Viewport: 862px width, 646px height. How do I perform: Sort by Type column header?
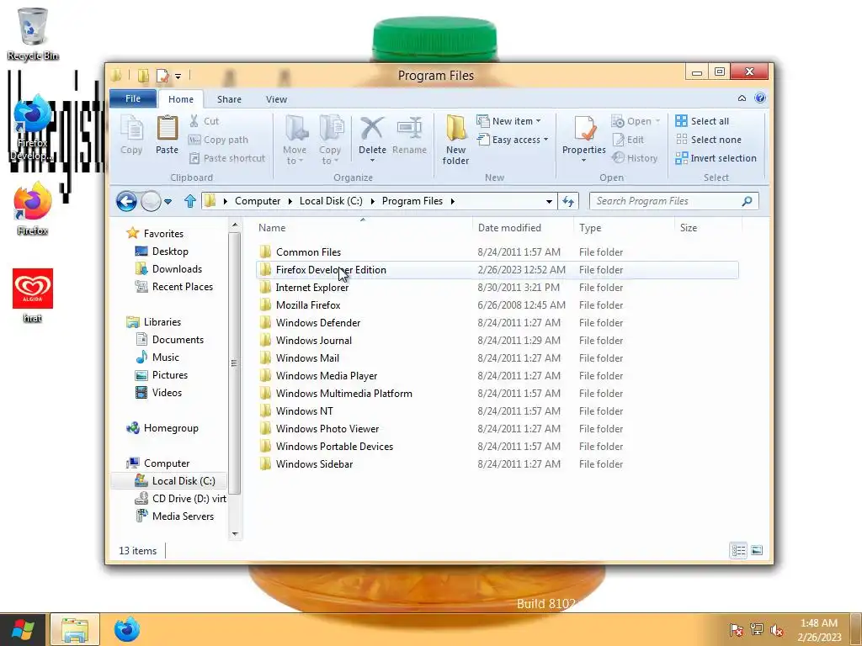pos(624,227)
